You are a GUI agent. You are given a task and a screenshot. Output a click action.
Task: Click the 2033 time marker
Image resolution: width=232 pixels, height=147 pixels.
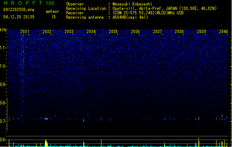point(69,32)
